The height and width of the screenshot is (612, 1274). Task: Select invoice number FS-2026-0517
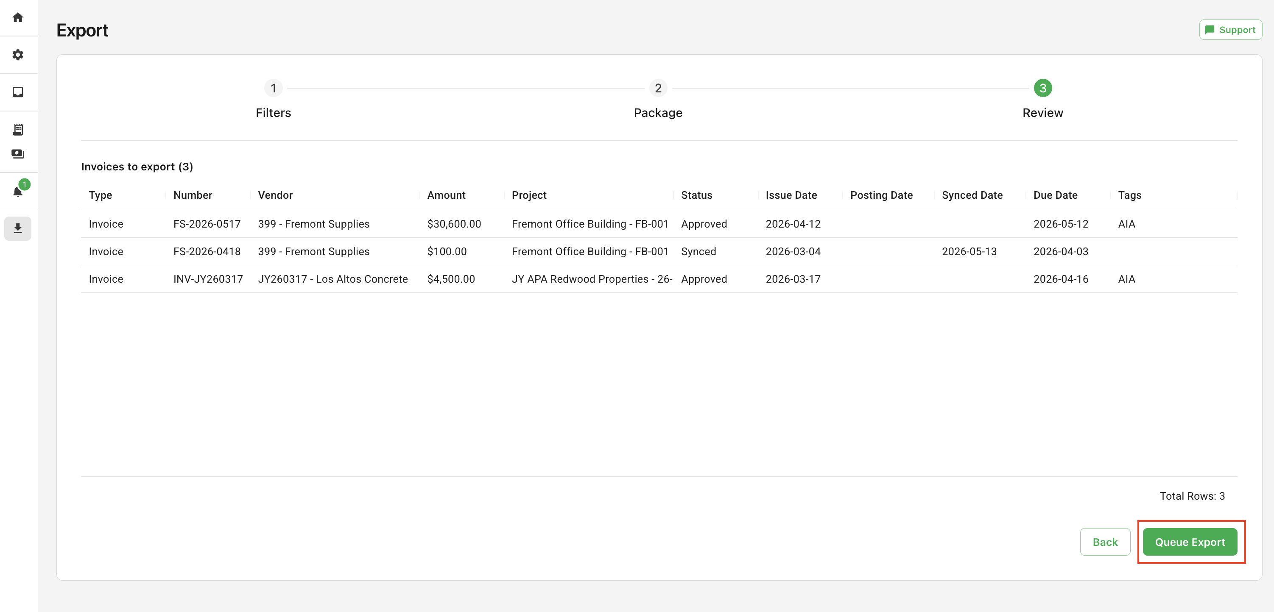pos(207,224)
